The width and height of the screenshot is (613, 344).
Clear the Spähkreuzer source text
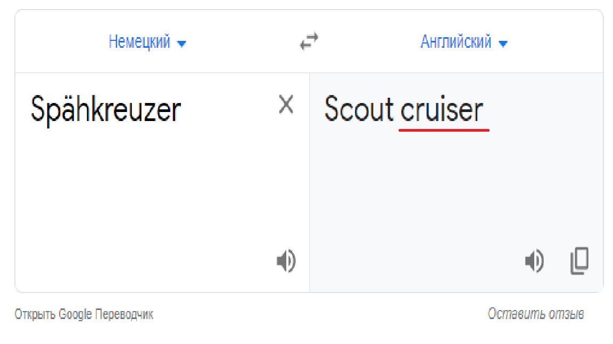pyautogui.click(x=286, y=105)
